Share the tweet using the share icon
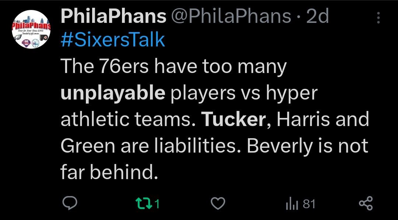 366,203
